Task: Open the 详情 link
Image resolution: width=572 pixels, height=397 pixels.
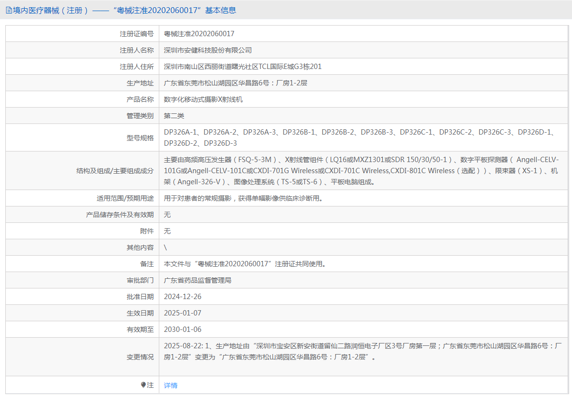Action: tap(170, 385)
